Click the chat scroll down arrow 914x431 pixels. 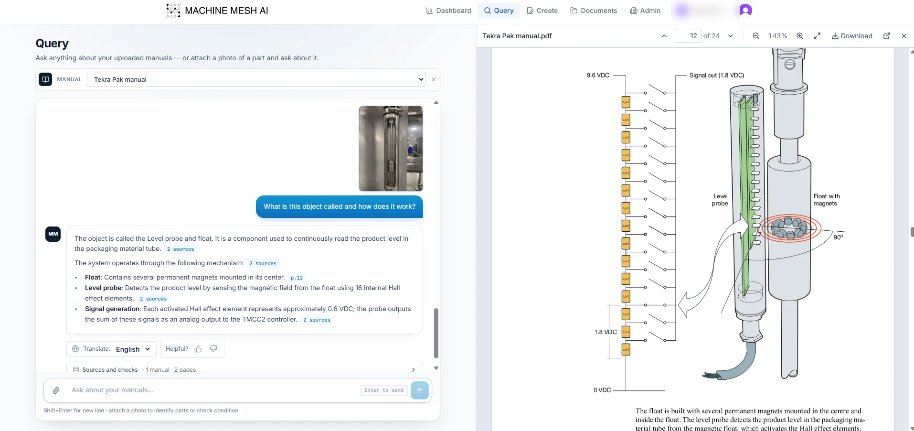coord(436,368)
